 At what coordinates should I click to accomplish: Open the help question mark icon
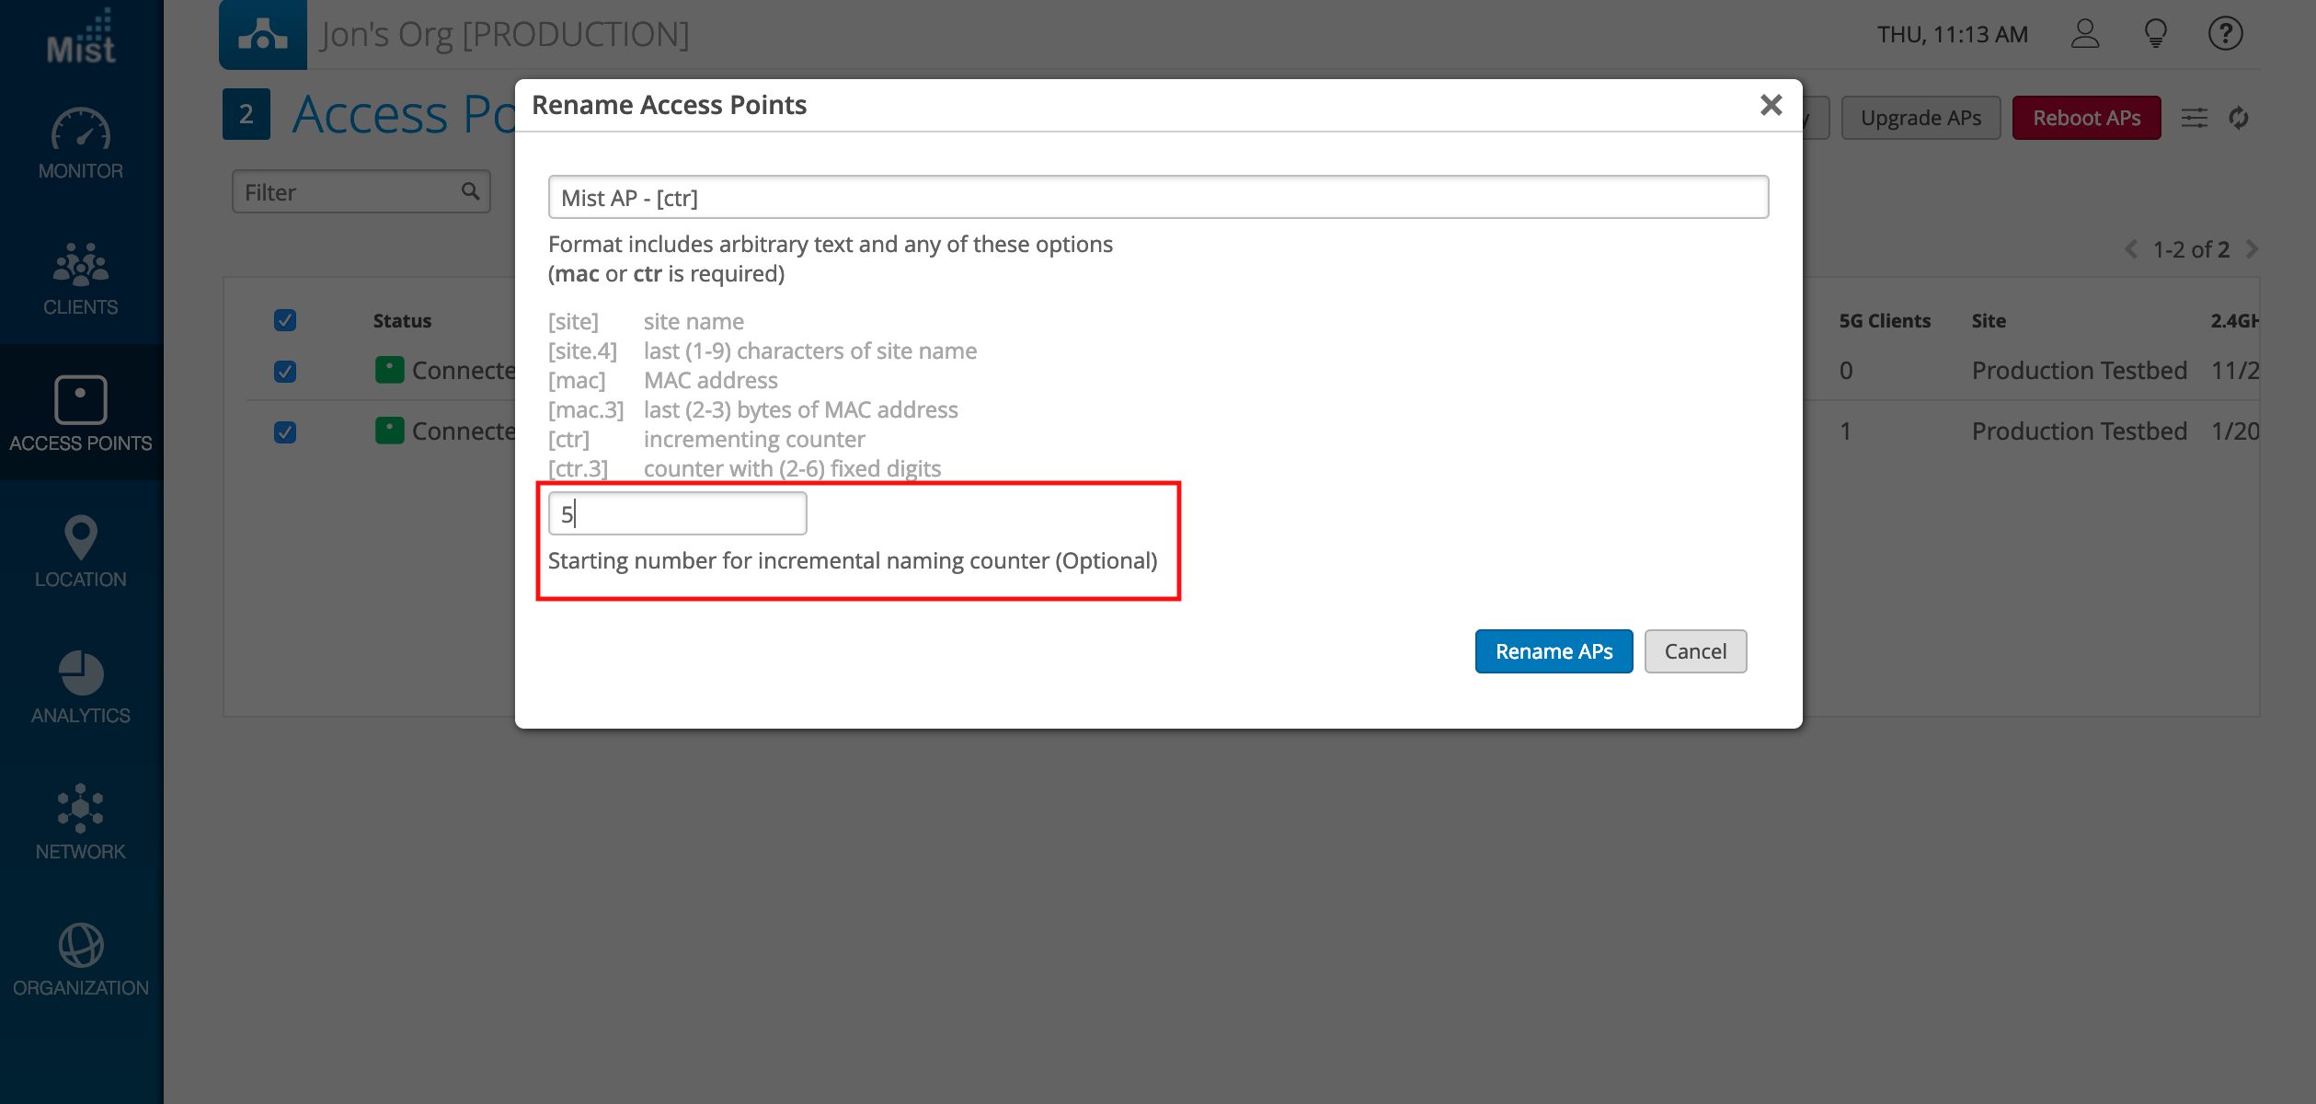2225,34
